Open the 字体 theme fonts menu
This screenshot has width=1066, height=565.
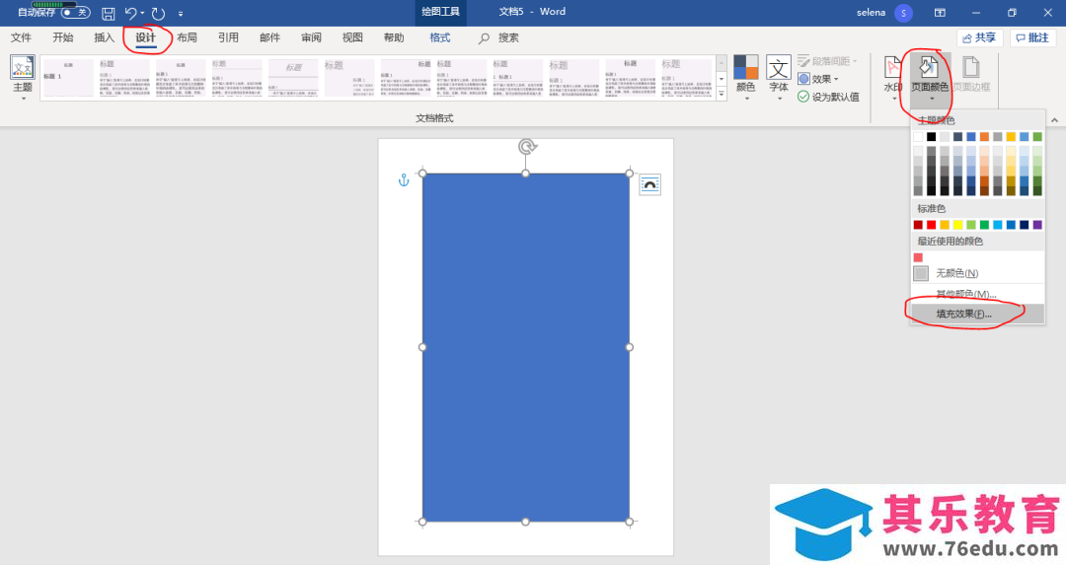[779, 78]
